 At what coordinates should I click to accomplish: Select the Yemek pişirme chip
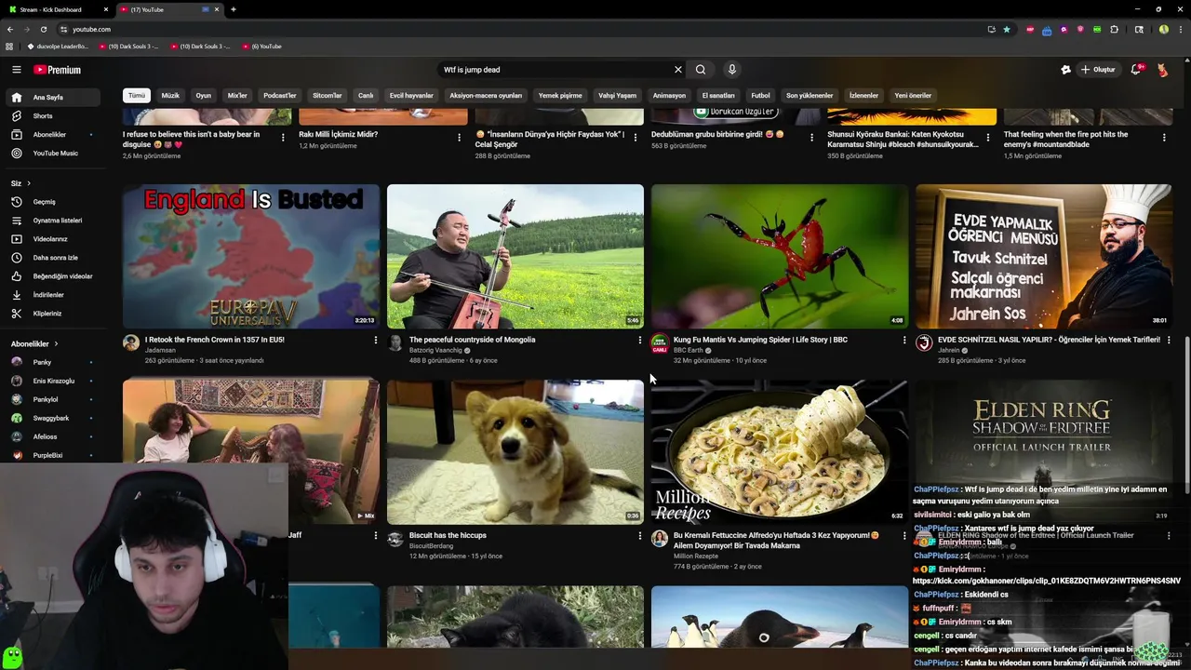point(560,95)
